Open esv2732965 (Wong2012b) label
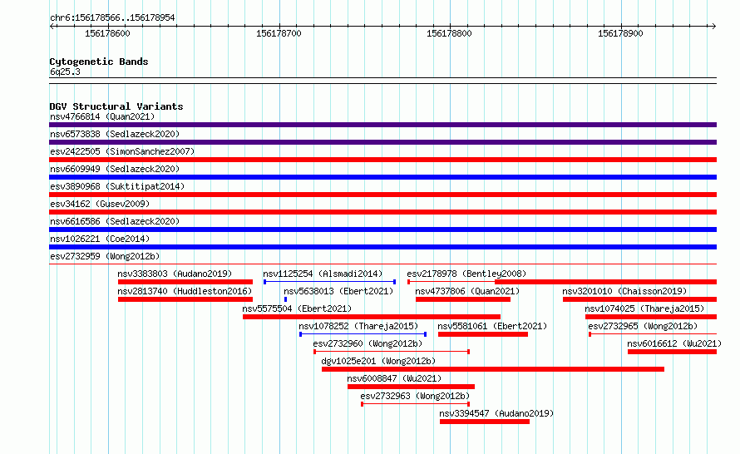 click(x=643, y=326)
